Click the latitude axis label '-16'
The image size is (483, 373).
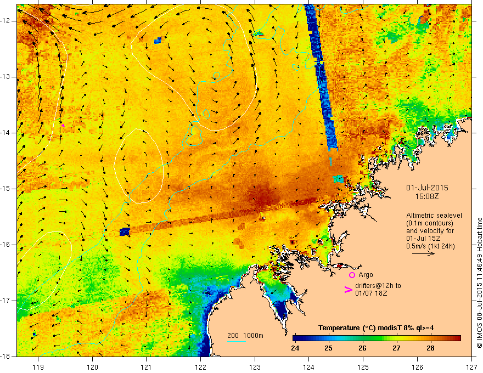[5, 245]
